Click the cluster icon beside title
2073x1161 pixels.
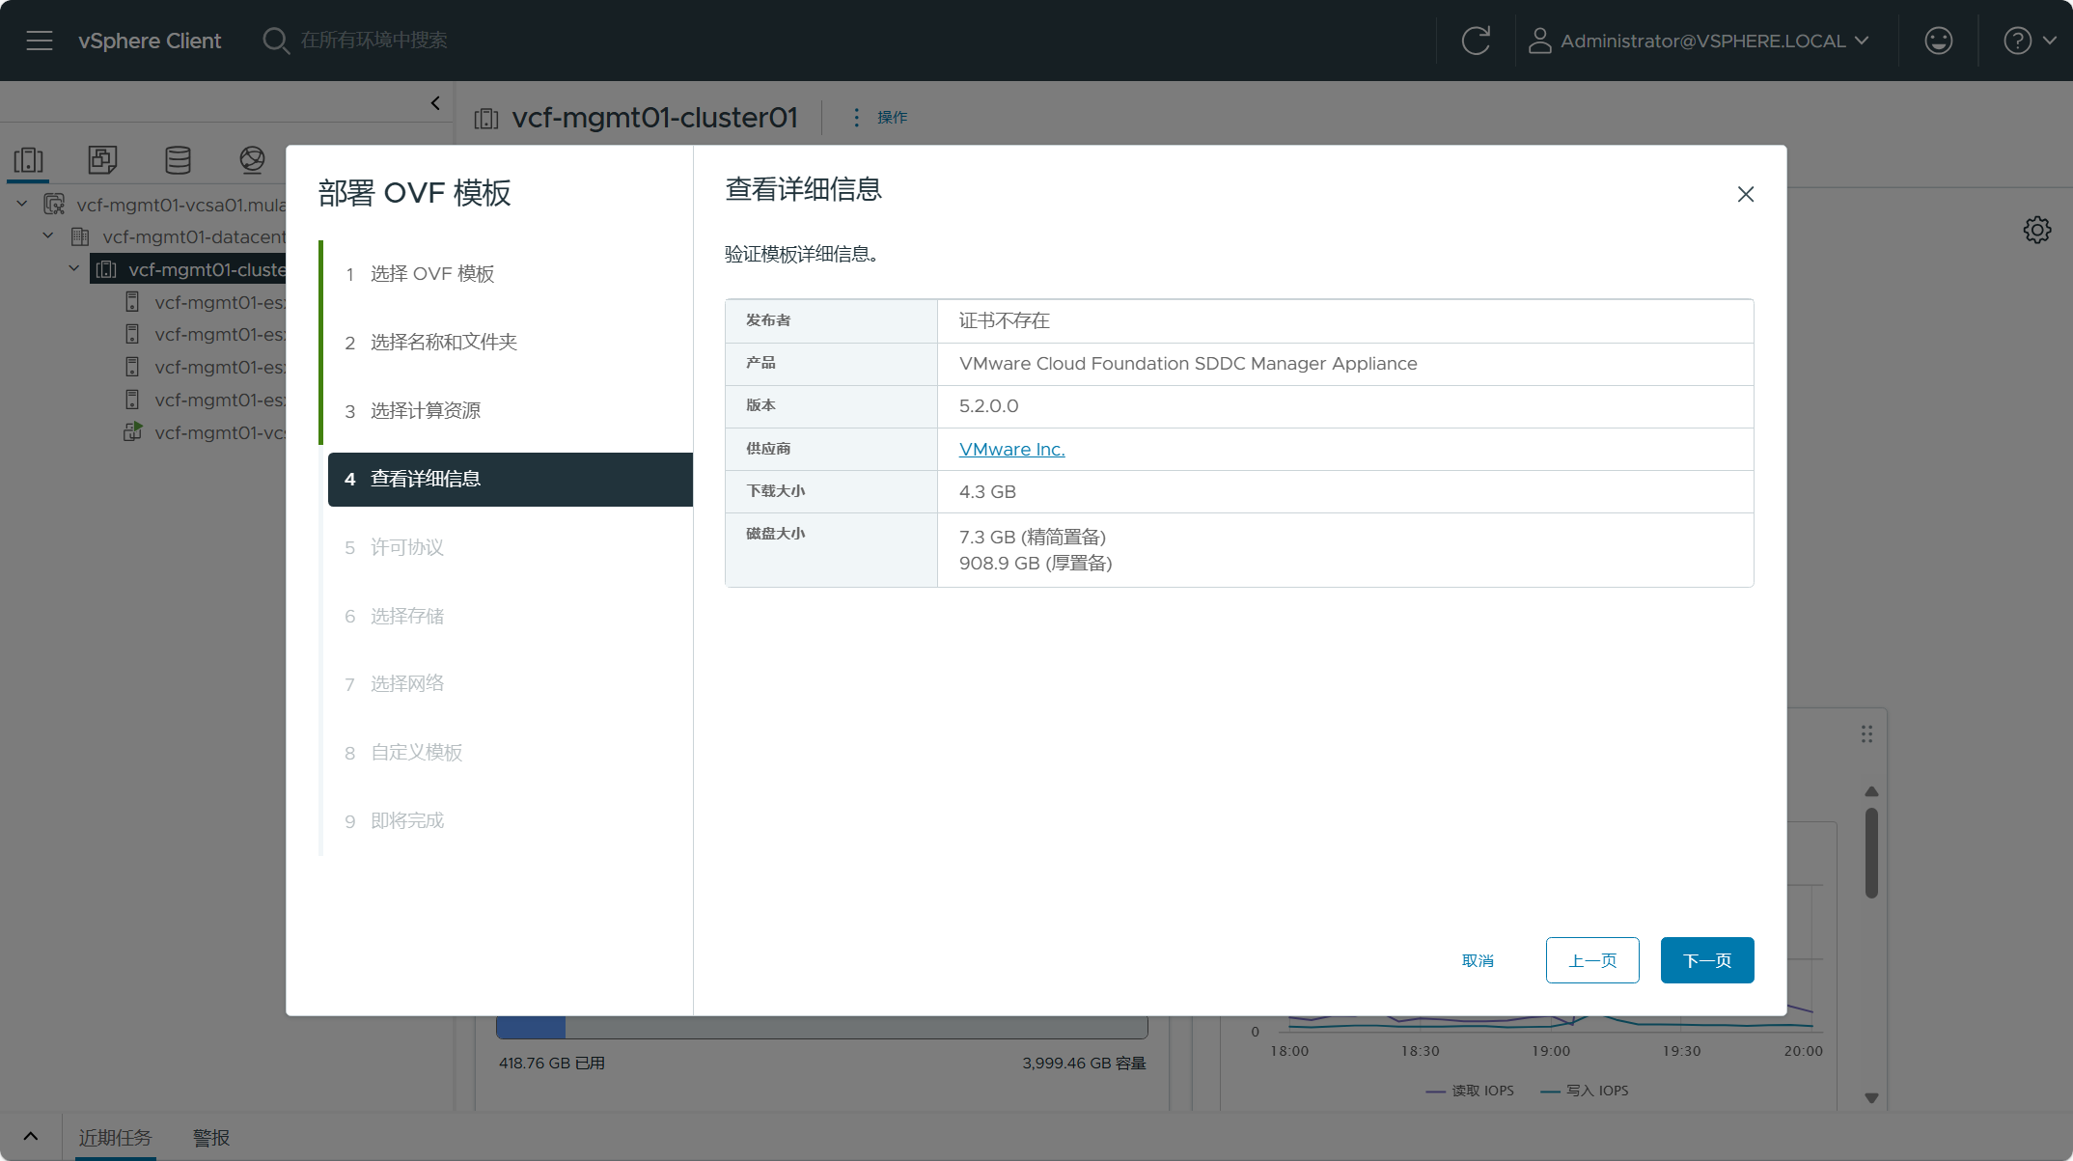(x=486, y=118)
